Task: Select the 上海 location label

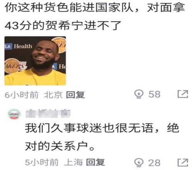Action: (x=73, y=162)
